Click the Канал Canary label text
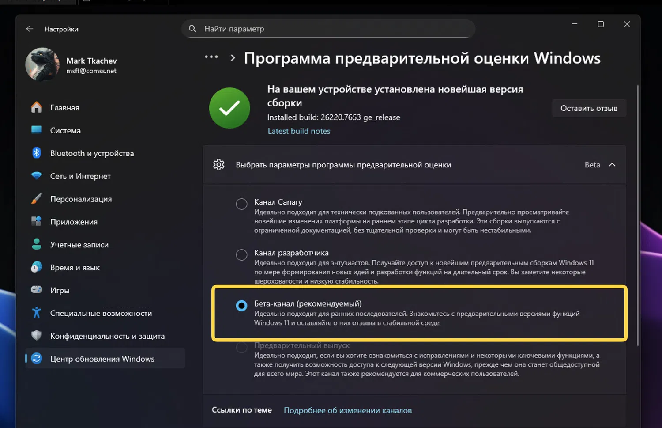 [278, 202]
